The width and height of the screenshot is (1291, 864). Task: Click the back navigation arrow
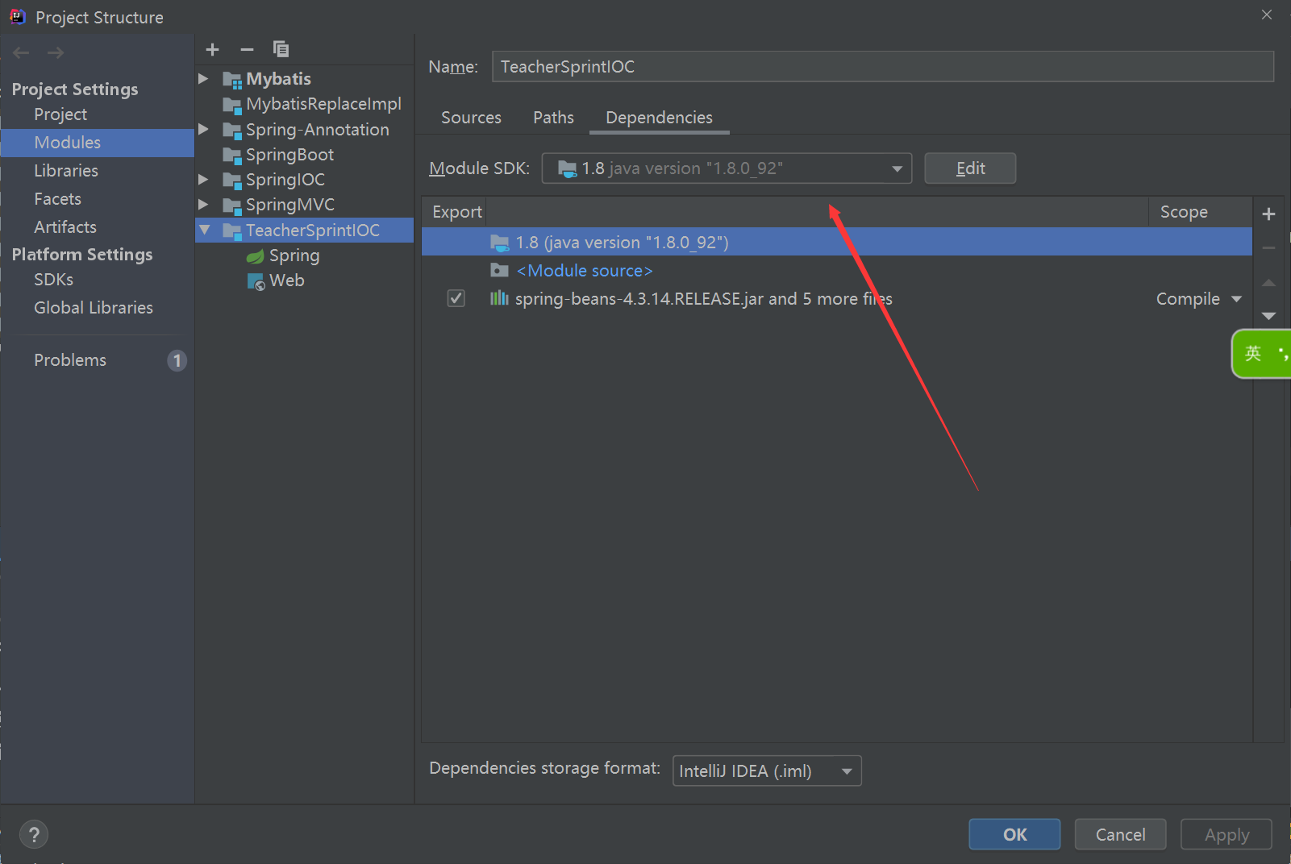click(x=21, y=53)
